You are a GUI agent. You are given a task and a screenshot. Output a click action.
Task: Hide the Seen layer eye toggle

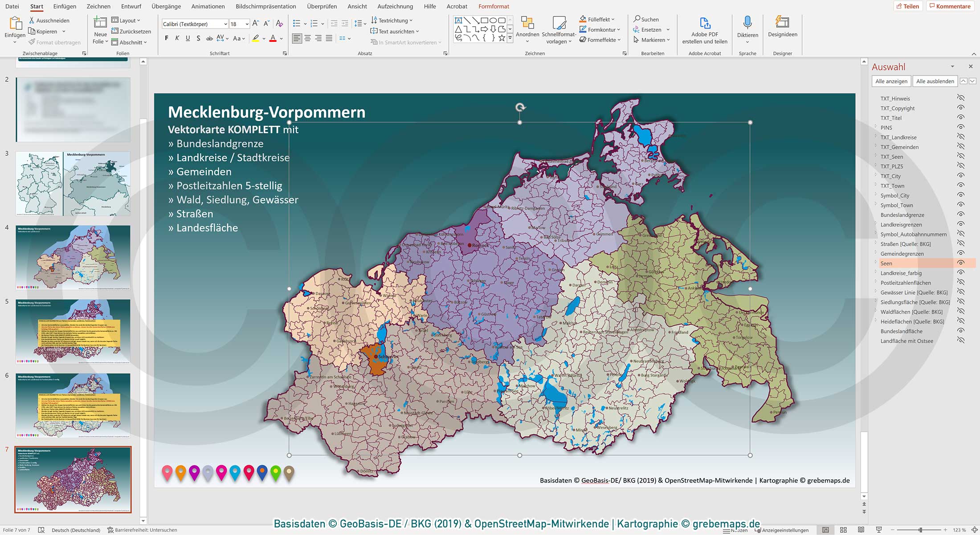pyautogui.click(x=961, y=263)
